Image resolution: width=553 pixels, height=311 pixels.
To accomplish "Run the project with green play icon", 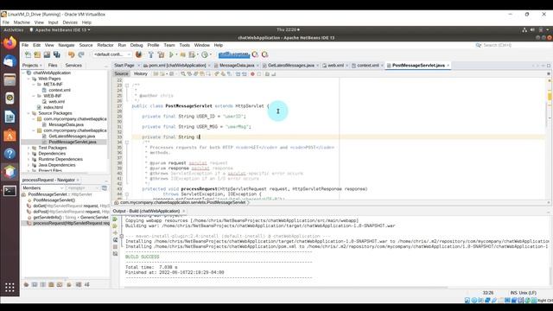I will 171,54.
